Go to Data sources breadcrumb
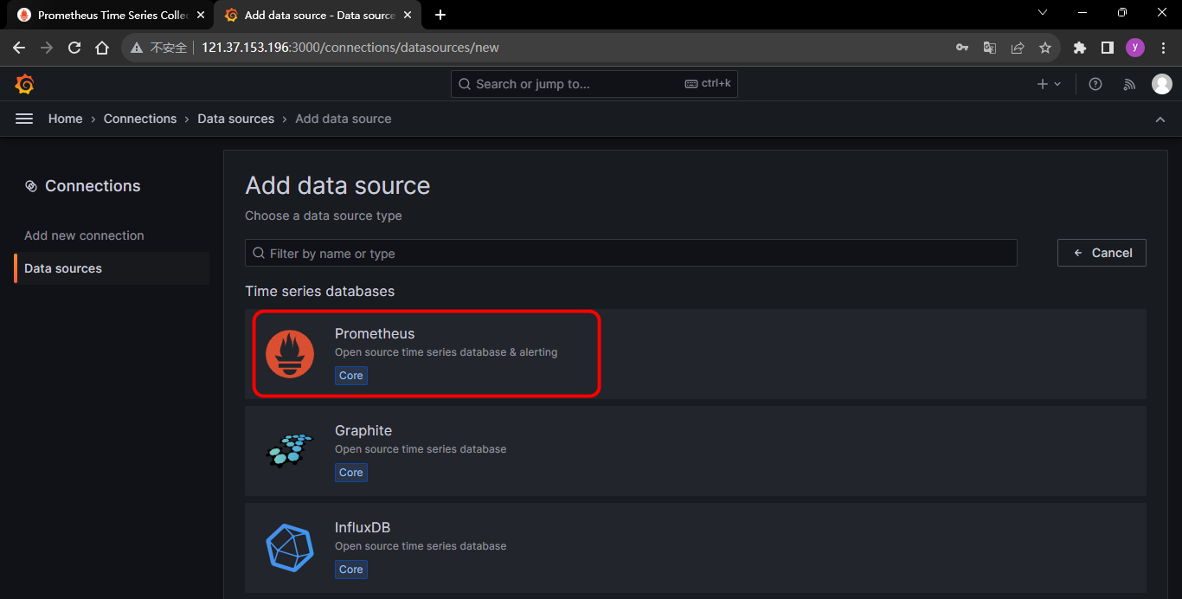1182x599 pixels. coord(236,119)
